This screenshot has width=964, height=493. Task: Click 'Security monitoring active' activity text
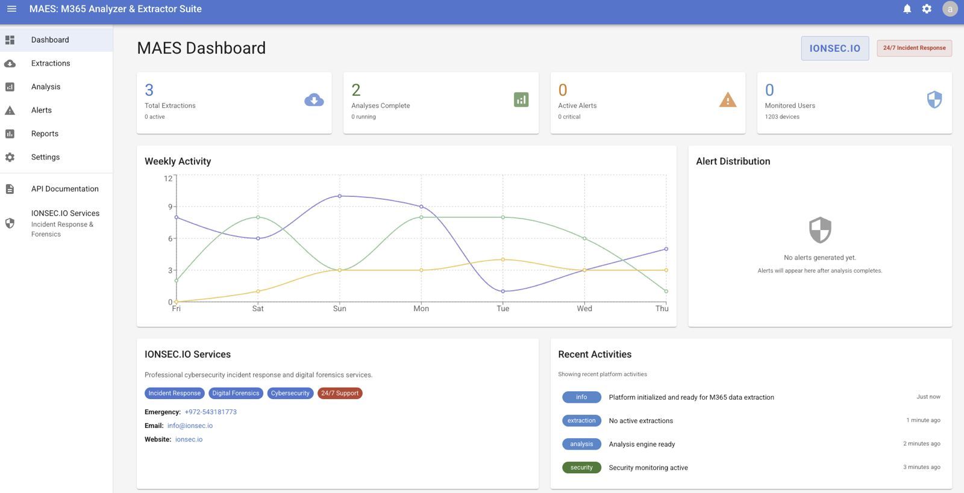pyautogui.click(x=648, y=468)
